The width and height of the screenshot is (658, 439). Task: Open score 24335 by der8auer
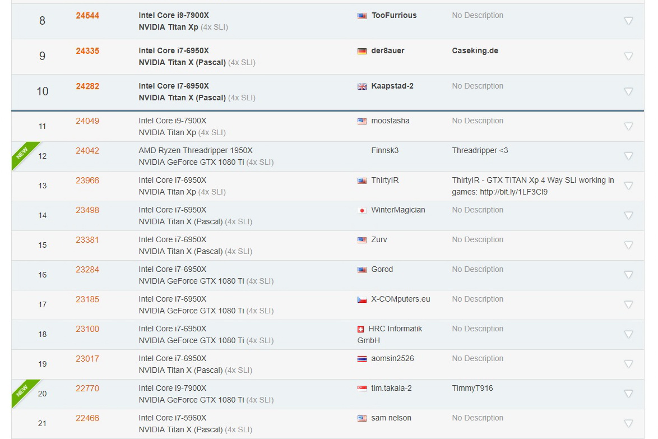[x=87, y=51]
